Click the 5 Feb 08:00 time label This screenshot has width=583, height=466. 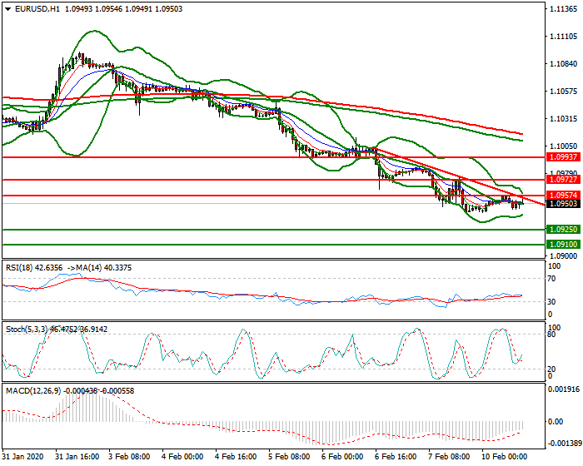pyautogui.click(x=290, y=457)
